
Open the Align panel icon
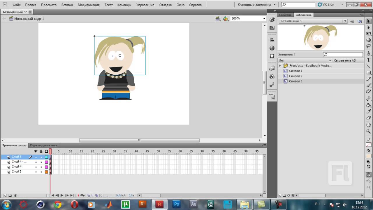(x=272, y=40)
